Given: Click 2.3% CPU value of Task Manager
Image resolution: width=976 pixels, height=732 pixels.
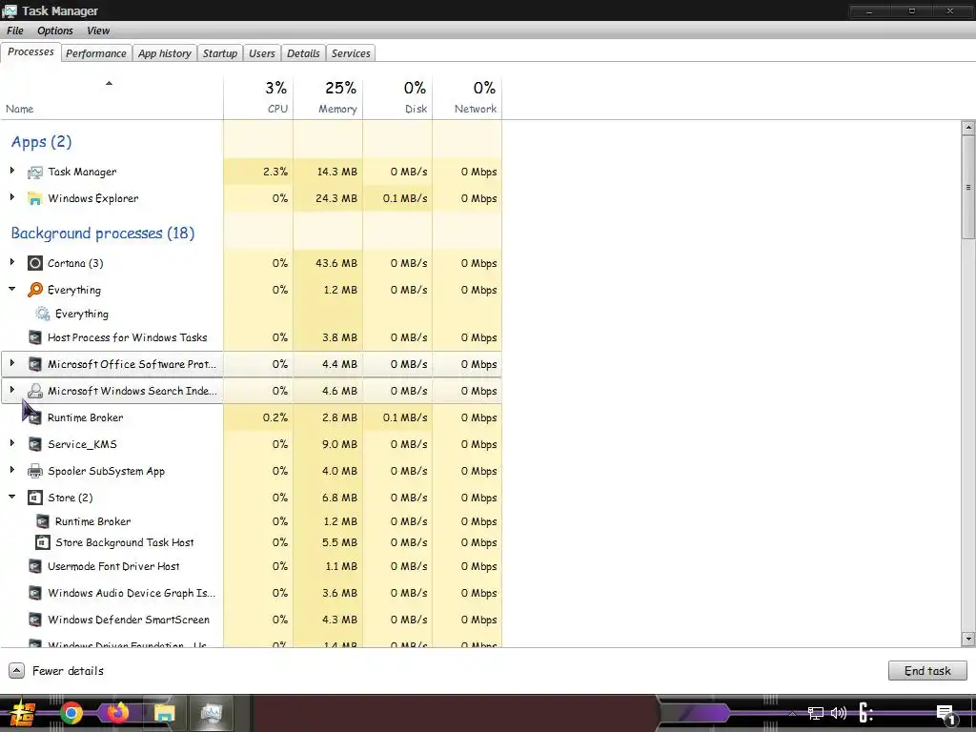Looking at the screenshot, I should coord(275,172).
